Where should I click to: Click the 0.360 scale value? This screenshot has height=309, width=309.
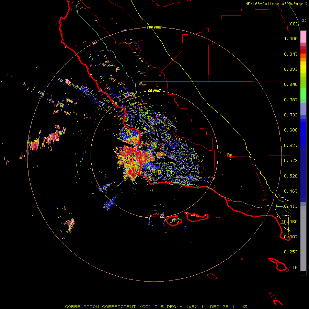tap(291, 222)
